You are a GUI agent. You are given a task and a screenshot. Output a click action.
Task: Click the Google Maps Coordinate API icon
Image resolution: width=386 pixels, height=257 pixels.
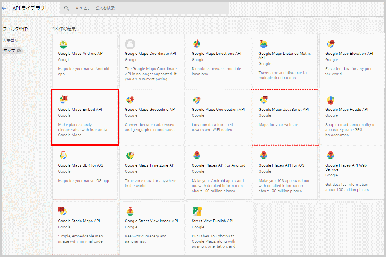click(130, 44)
